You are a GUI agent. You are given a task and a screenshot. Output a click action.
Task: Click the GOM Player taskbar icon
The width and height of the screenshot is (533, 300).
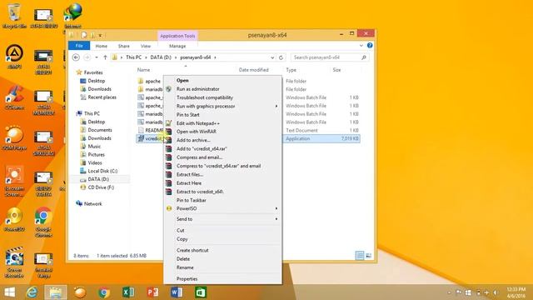(80, 292)
